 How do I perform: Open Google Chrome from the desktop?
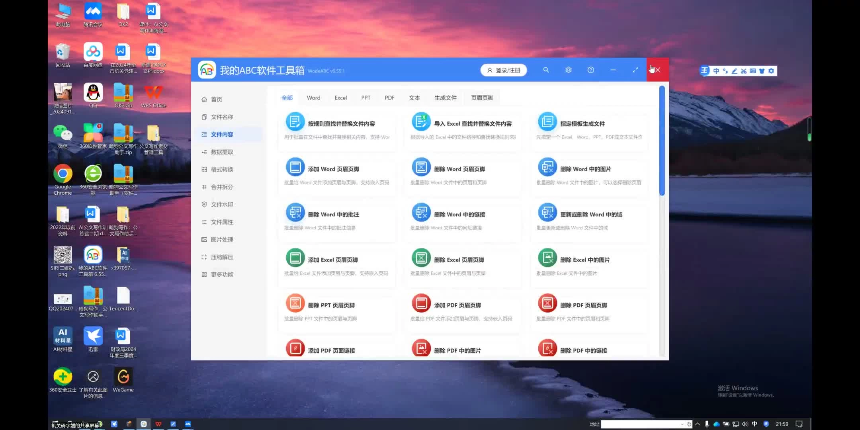[63, 174]
